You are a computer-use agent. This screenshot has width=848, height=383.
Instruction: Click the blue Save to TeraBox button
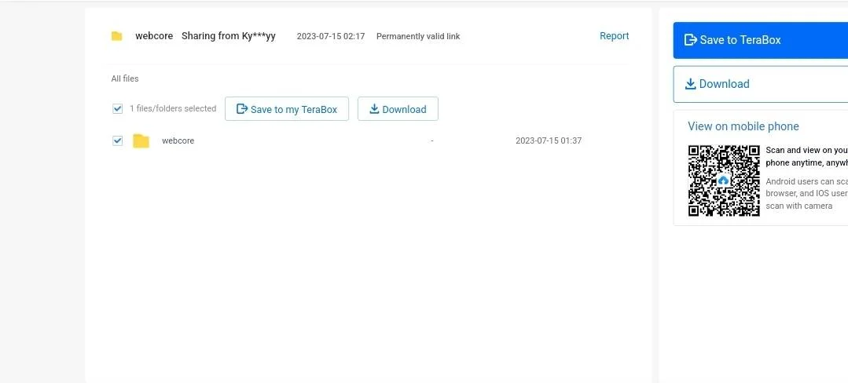761,40
